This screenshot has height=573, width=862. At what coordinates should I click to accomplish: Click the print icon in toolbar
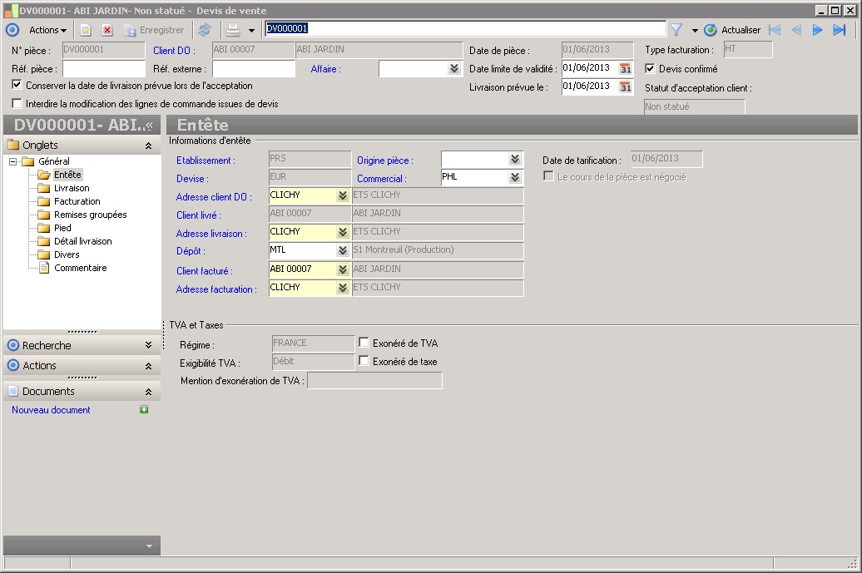tap(233, 30)
